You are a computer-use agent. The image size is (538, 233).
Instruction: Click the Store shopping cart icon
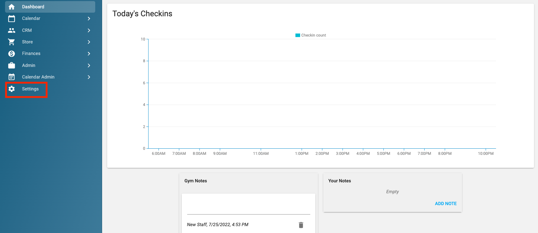click(x=12, y=42)
